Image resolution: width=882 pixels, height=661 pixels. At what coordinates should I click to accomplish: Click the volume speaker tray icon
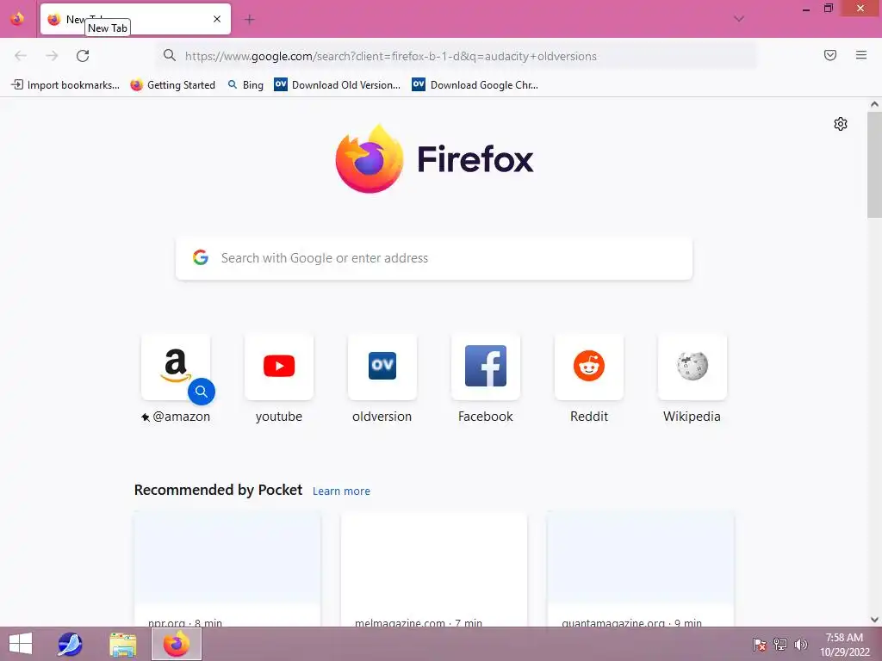point(801,645)
